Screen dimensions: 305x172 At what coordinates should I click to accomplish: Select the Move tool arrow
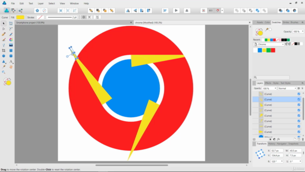pyautogui.click(x=3, y=23)
